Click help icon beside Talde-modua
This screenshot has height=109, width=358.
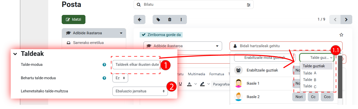click(104, 65)
